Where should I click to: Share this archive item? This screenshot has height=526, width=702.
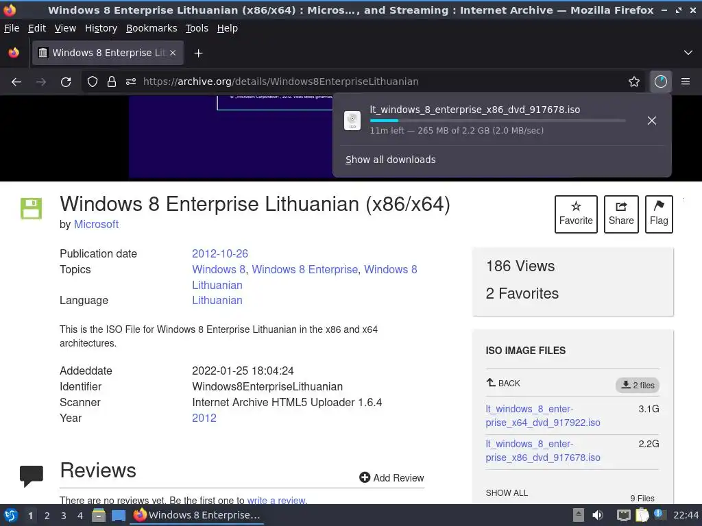click(621, 214)
